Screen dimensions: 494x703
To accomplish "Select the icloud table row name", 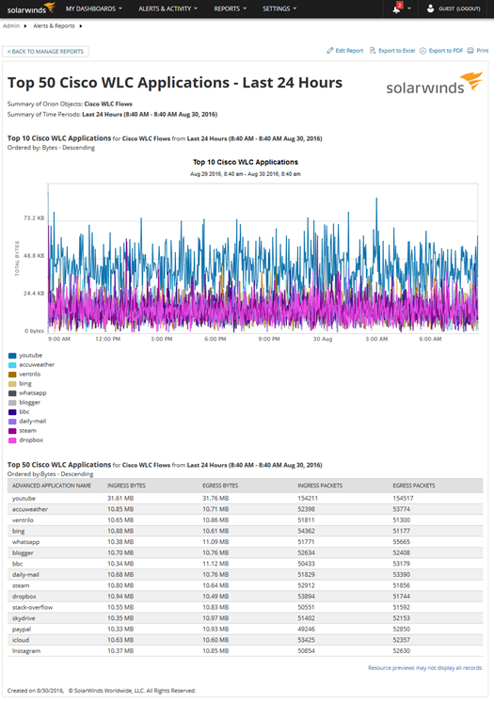I will [21, 640].
